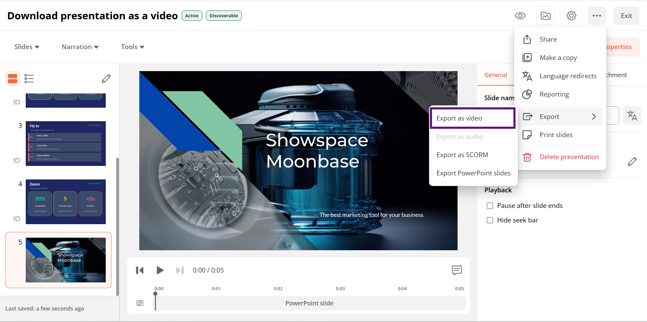Open Reporting from the menu
This screenshot has width=647, height=322.
560,94
